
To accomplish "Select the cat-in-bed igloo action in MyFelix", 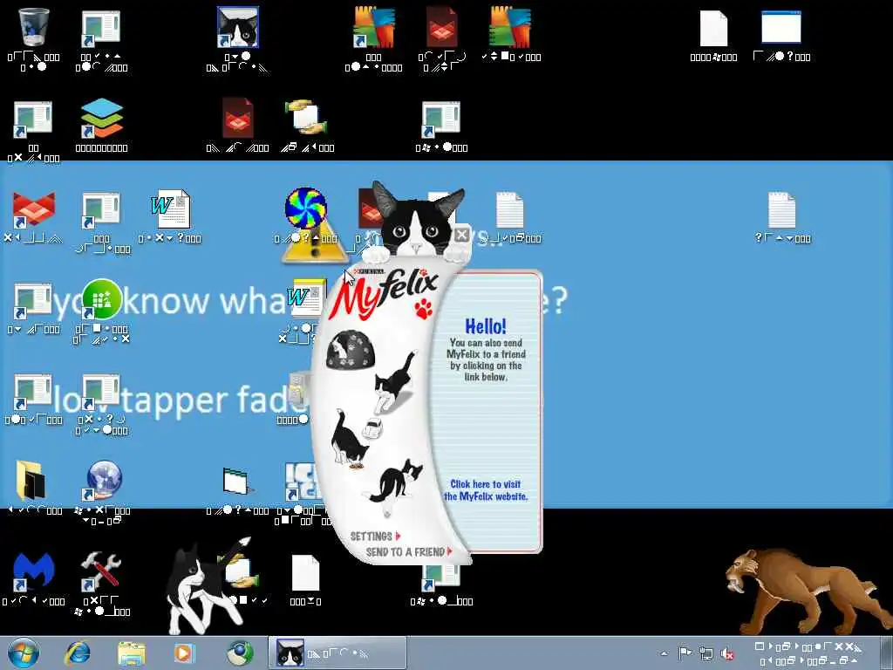I will [x=349, y=351].
